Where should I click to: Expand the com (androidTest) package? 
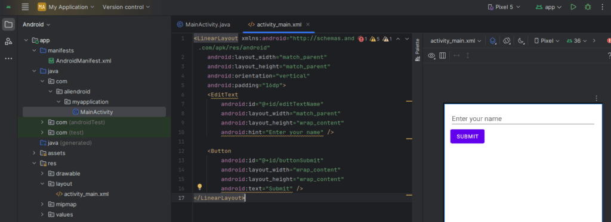(x=42, y=122)
